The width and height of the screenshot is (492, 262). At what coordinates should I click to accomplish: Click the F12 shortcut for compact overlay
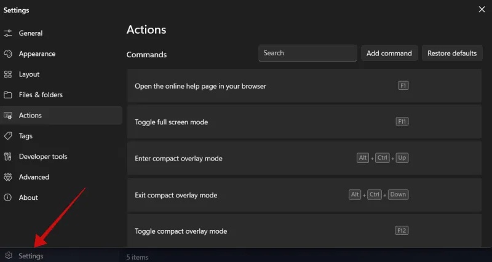402,231
